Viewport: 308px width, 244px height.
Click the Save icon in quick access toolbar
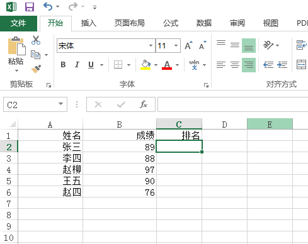pyautogui.click(x=30, y=7)
